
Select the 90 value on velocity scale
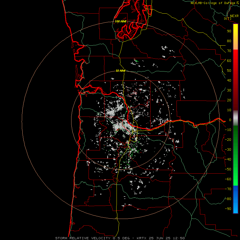point(229,31)
